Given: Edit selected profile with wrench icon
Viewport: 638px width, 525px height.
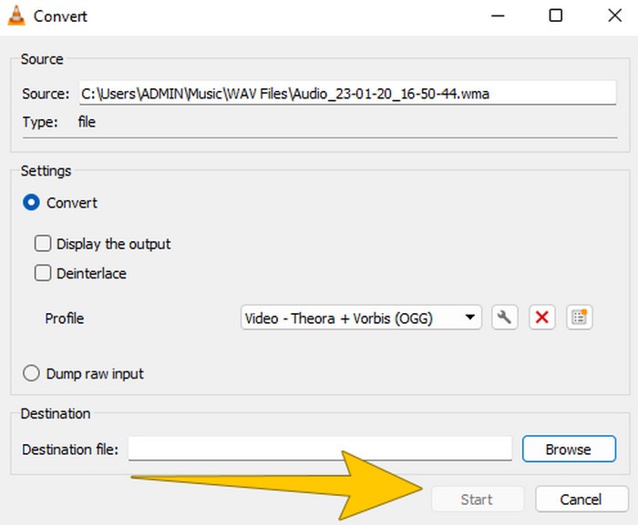Looking at the screenshot, I should [x=505, y=318].
